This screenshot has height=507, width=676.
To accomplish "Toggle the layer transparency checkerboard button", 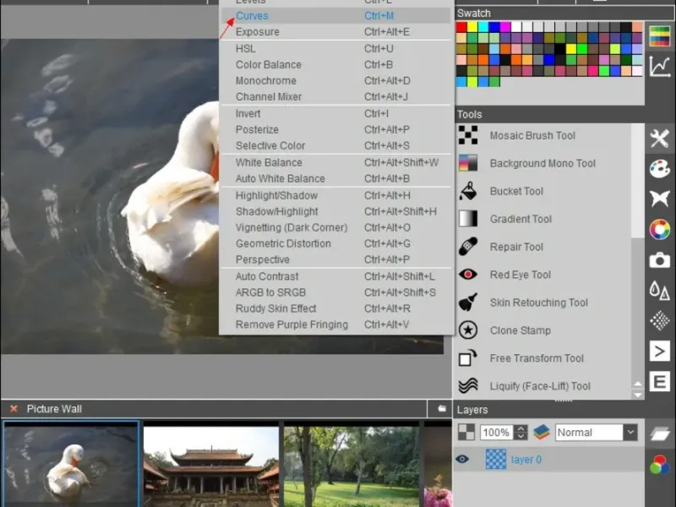I will coord(466,433).
